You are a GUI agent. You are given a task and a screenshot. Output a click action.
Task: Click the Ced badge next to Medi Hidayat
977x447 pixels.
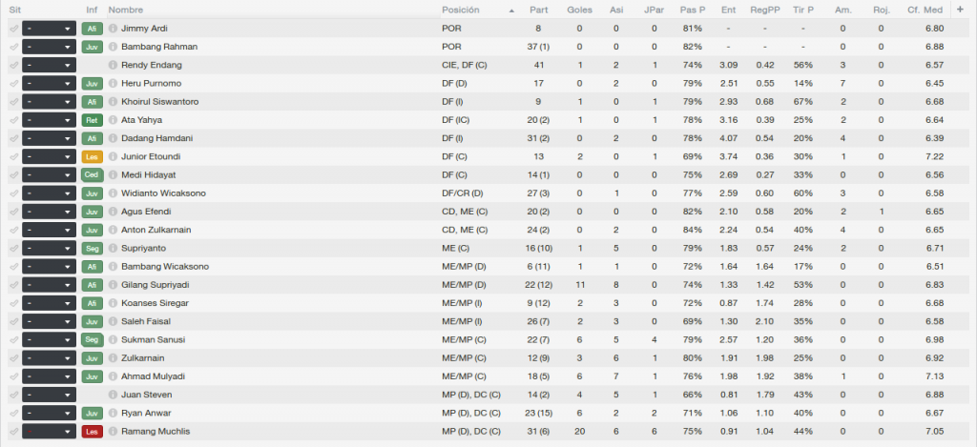pyautogui.click(x=93, y=175)
